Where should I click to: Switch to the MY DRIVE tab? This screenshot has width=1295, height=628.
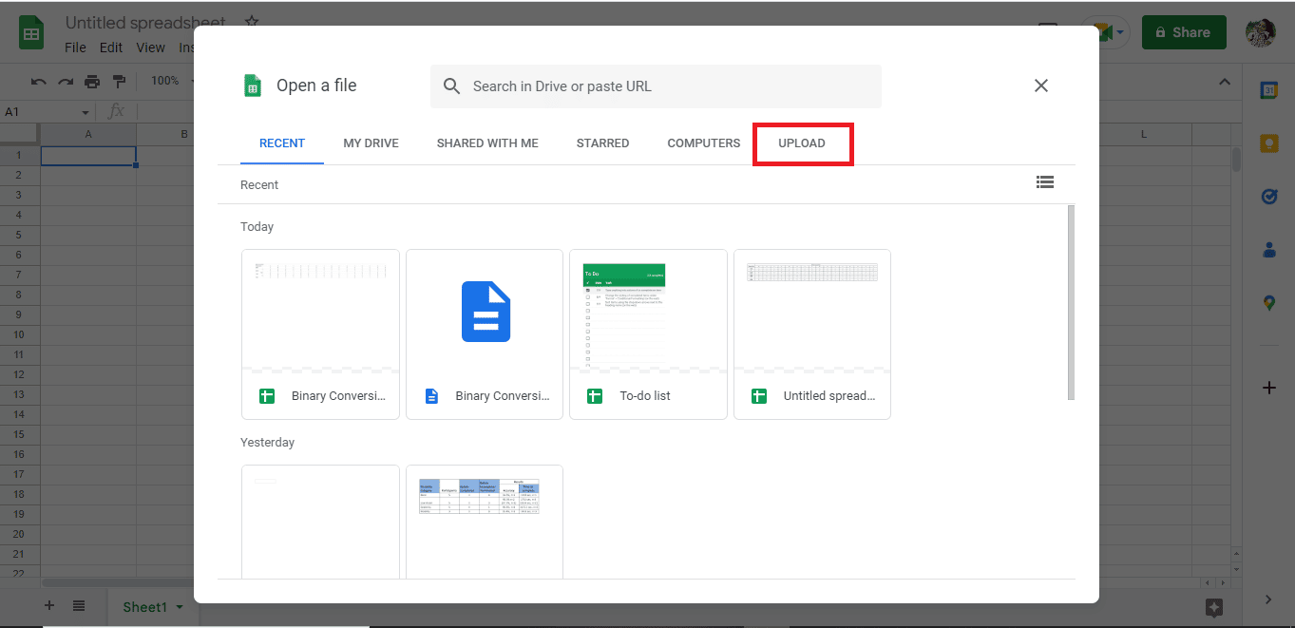(x=371, y=143)
